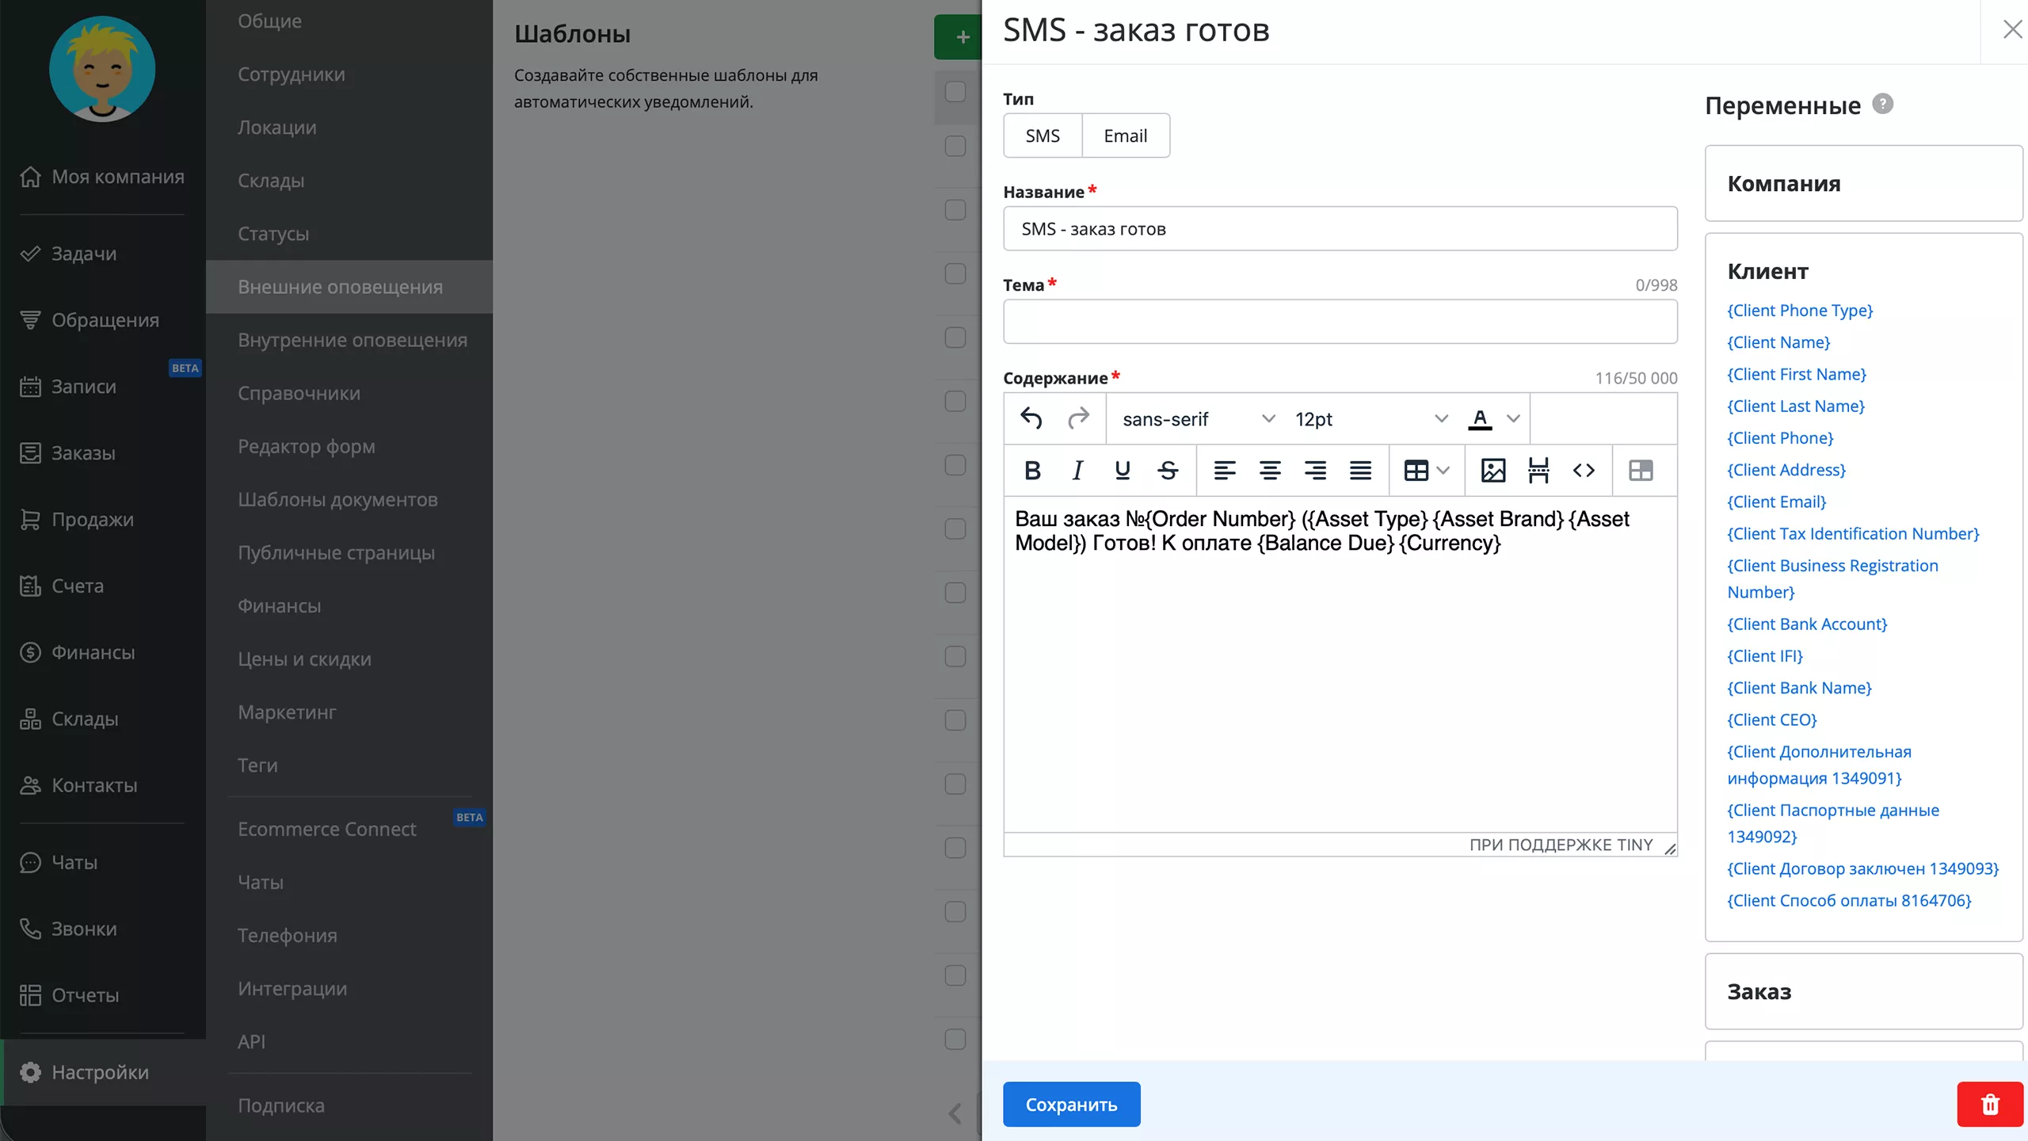This screenshot has width=2028, height=1141.
Task: Open the source code view
Action: click(1584, 471)
